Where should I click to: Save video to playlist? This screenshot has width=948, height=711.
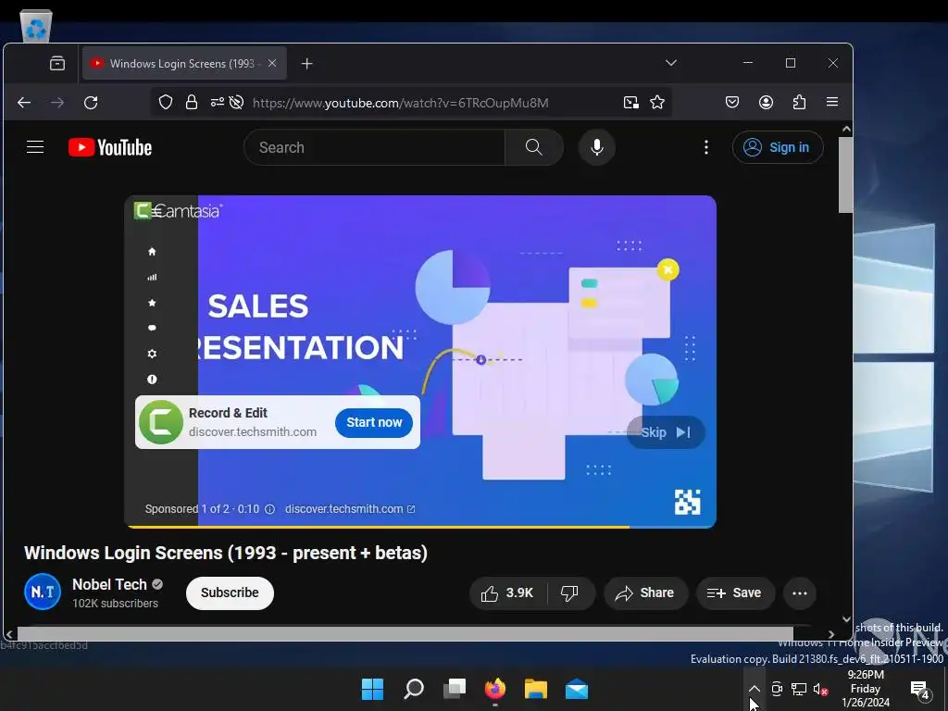click(x=734, y=593)
